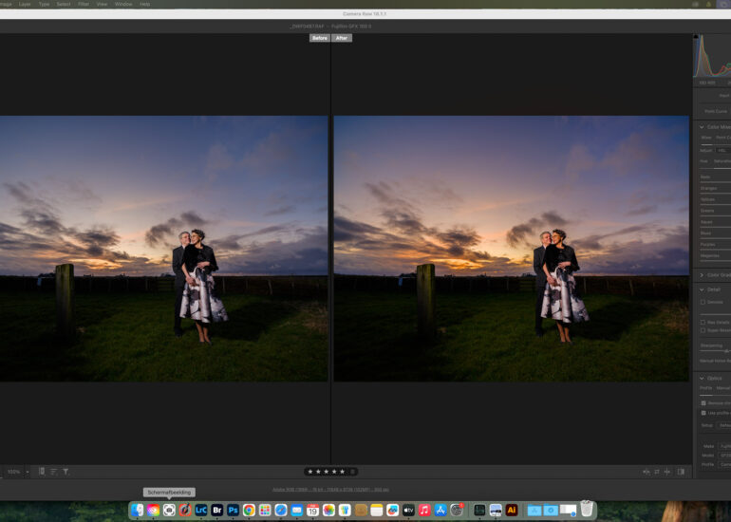Switch to the Hue tab in Color Mixer
Viewport: 731px width, 522px height.
703,161
